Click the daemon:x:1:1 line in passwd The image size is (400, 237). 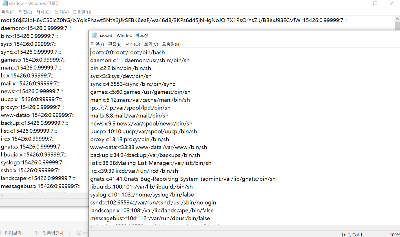(x=140, y=60)
